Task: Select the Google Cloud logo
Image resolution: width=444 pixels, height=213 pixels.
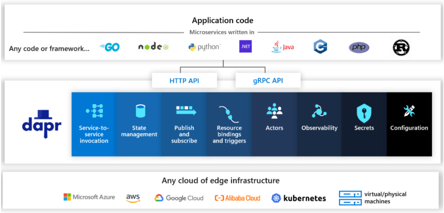Action: (x=179, y=198)
